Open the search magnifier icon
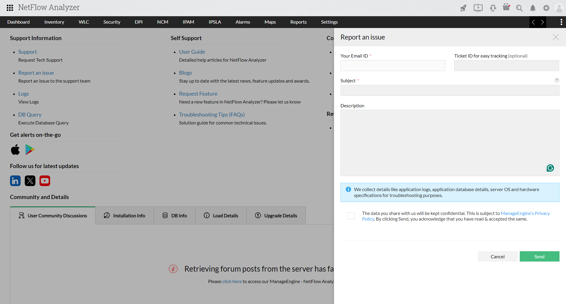566x304 pixels. pyautogui.click(x=519, y=8)
